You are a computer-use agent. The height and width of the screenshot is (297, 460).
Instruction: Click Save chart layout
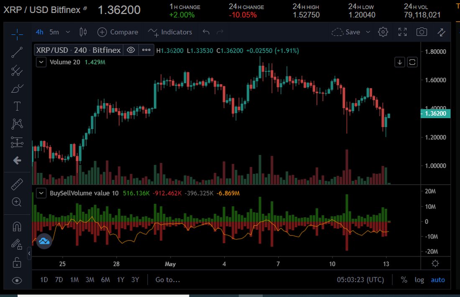(x=346, y=32)
